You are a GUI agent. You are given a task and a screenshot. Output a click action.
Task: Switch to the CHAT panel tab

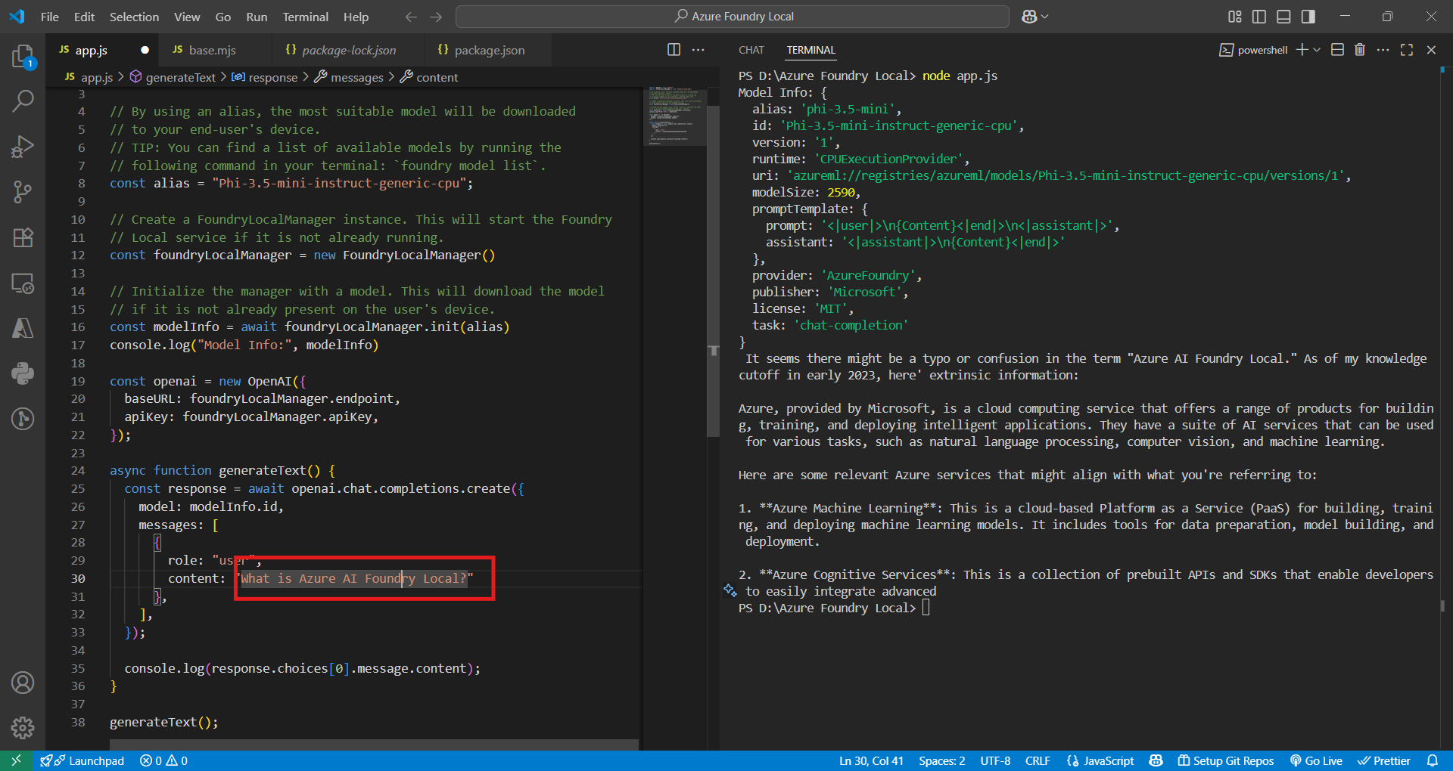coord(751,50)
